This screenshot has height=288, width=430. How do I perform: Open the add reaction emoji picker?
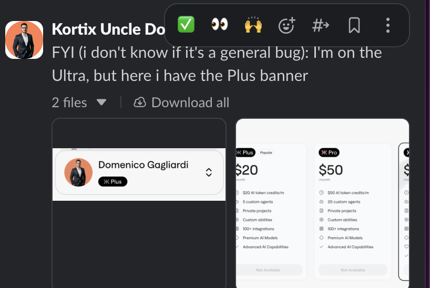click(x=287, y=25)
